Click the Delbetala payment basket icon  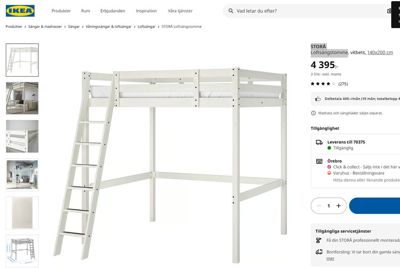[318, 99]
